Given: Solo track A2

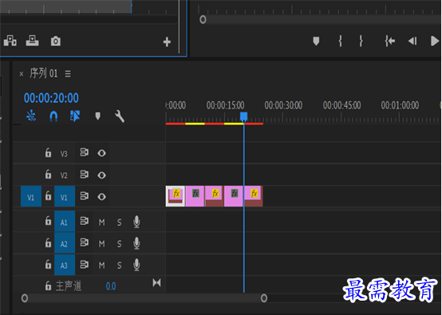Looking at the screenshot, I should pos(119,244).
